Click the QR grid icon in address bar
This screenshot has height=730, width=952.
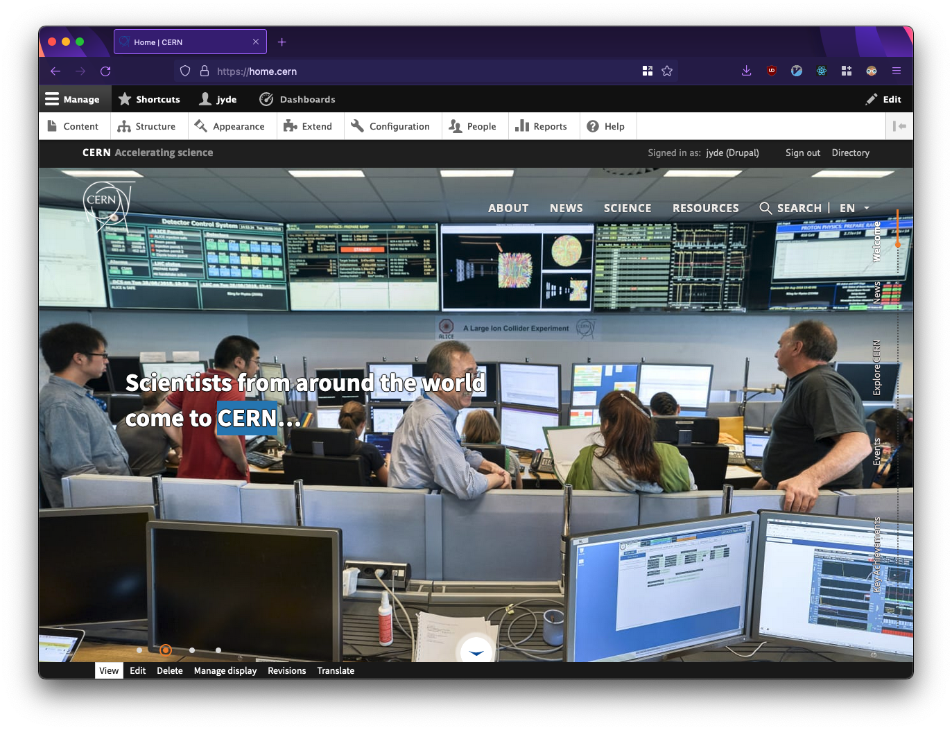[x=648, y=71]
